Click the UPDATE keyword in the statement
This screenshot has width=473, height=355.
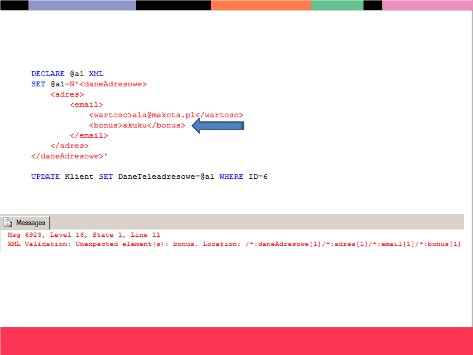45,177
